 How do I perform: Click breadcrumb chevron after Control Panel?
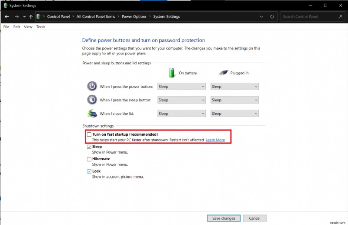click(x=73, y=17)
